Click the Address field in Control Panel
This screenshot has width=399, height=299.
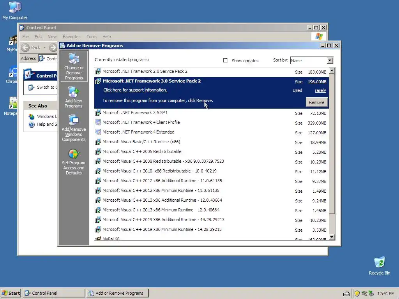click(x=48, y=58)
